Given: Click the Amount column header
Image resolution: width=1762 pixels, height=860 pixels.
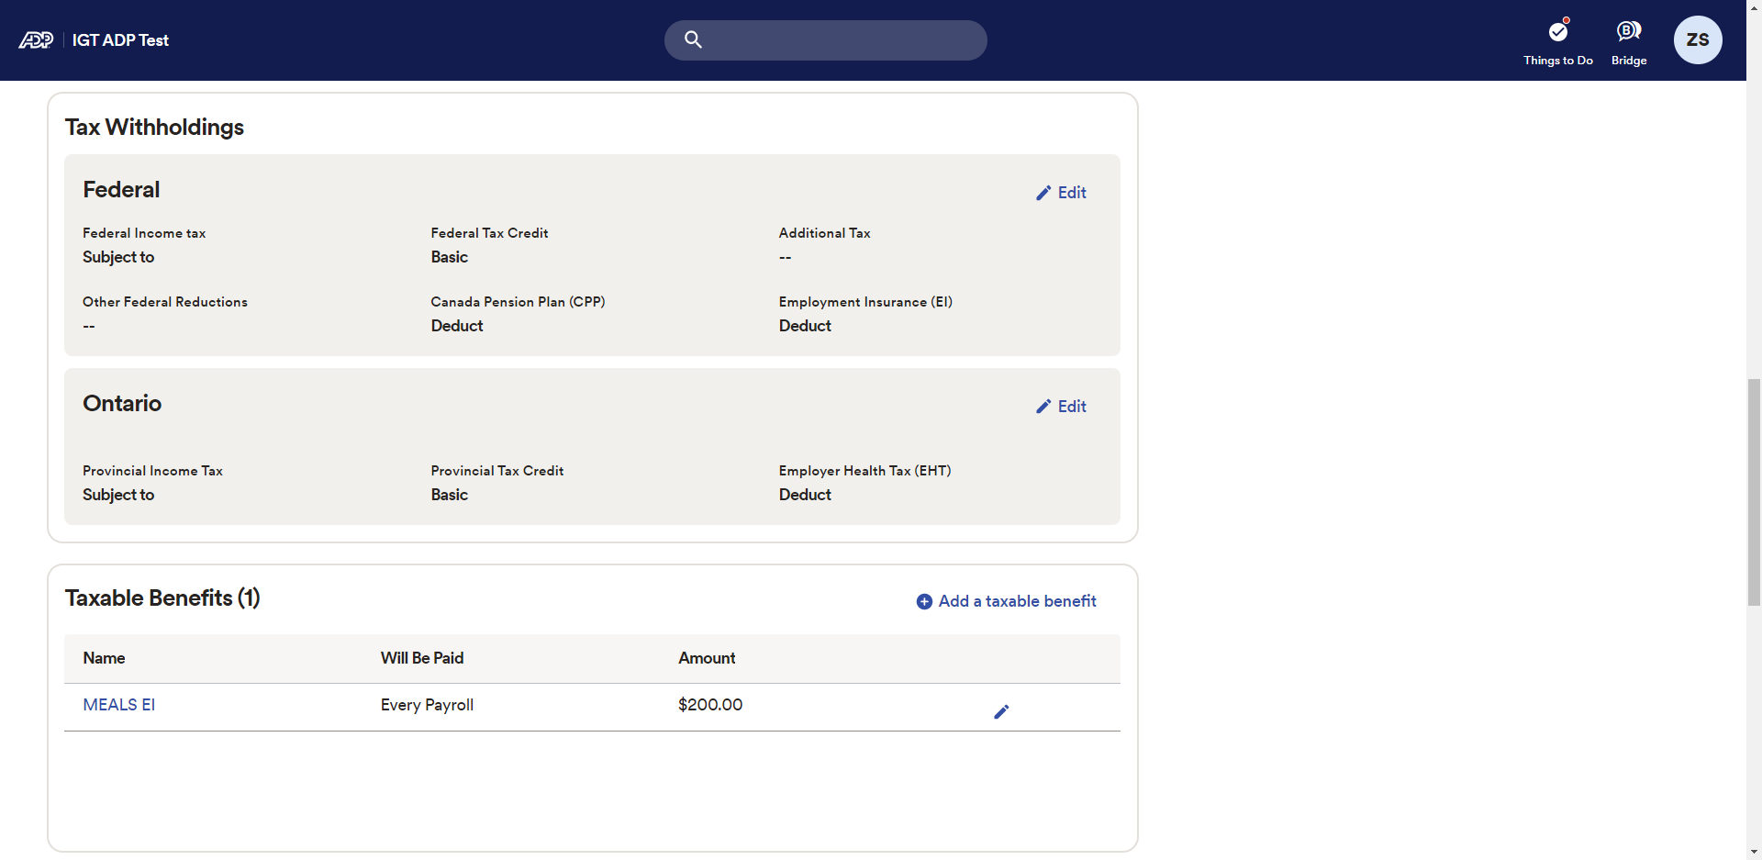Looking at the screenshot, I should point(707,658).
